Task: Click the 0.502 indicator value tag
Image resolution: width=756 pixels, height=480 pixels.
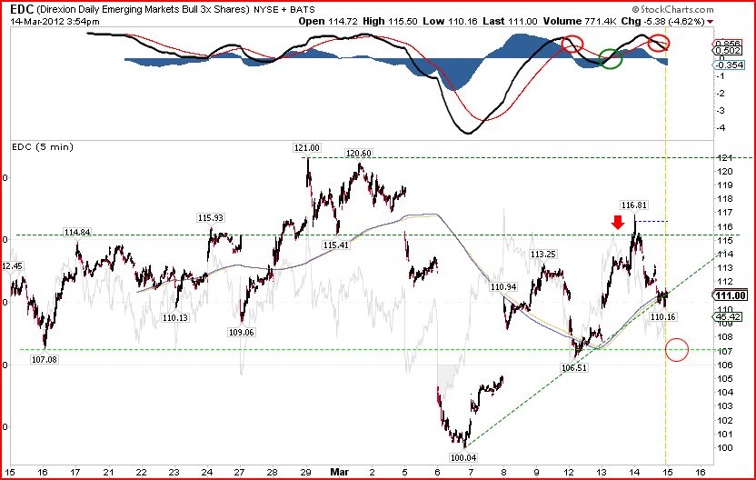Action: point(728,51)
